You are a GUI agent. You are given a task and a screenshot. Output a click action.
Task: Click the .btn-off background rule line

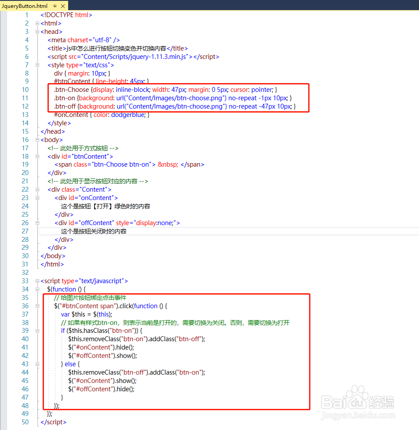tap(175, 106)
